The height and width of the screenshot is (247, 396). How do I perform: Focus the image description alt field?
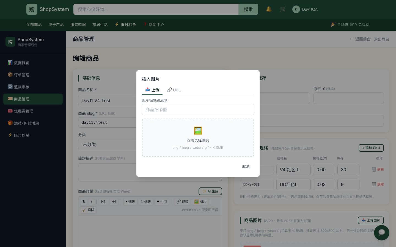(x=198, y=110)
